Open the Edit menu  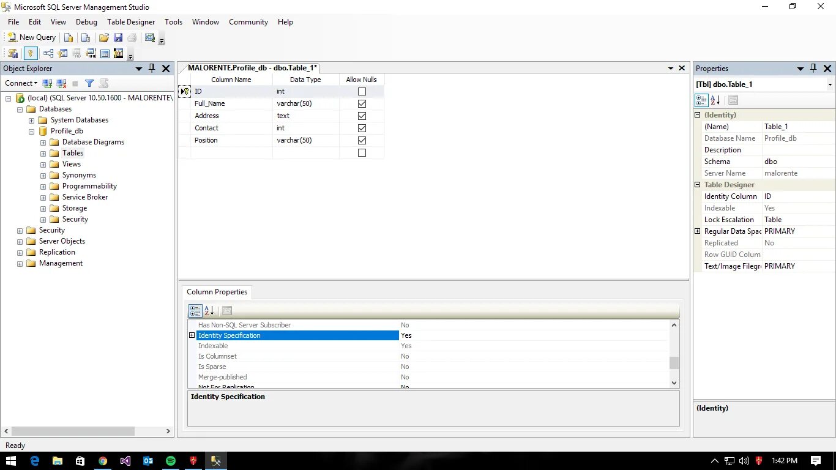(35, 22)
